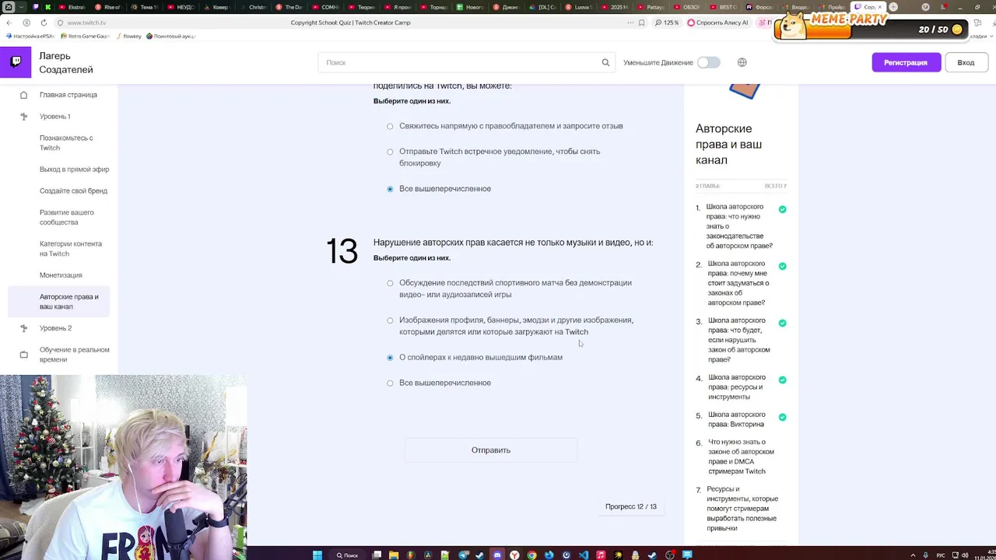Click the Регистрация button
This screenshot has width=996, height=560.
point(906,62)
